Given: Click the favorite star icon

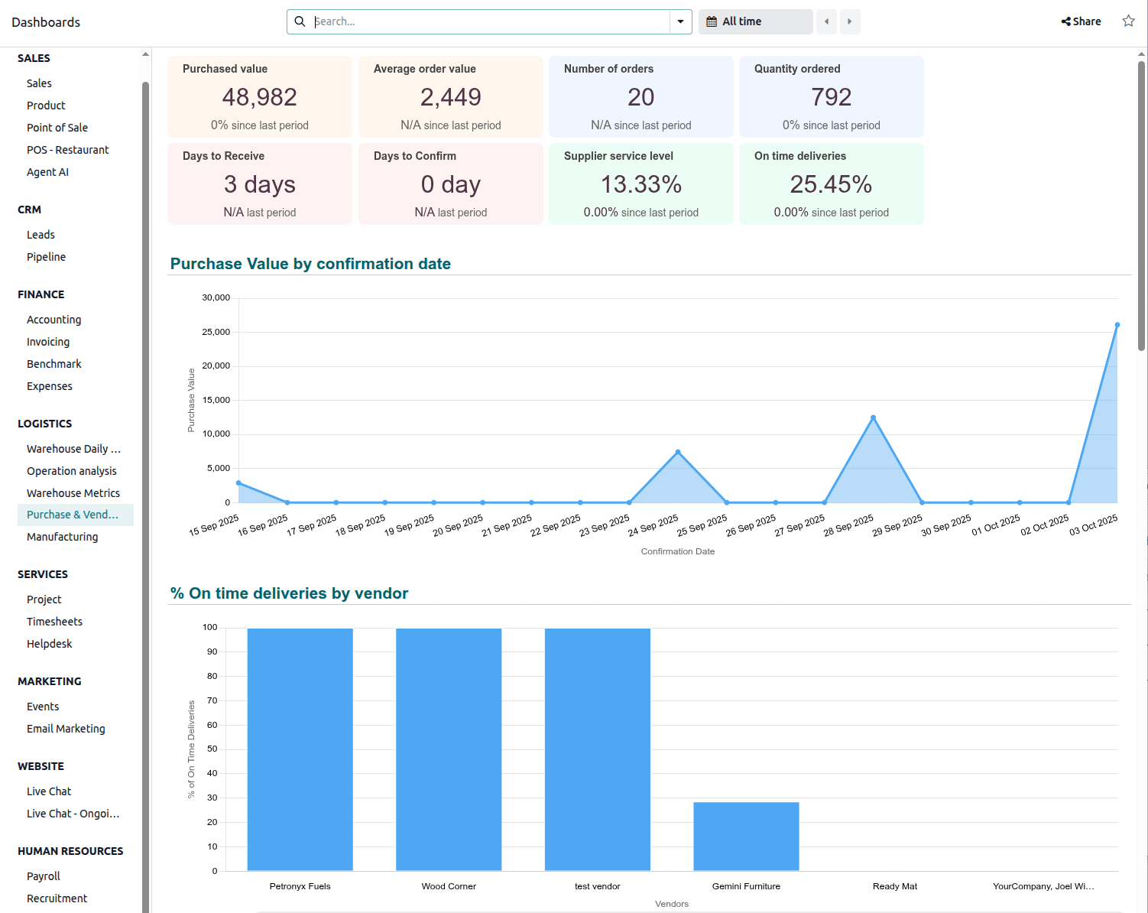Looking at the screenshot, I should click(1128, 21).
